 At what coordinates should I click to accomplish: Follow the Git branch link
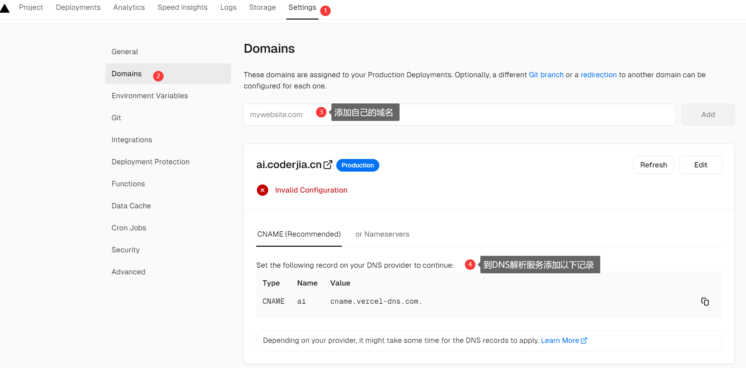coord(546,75)
